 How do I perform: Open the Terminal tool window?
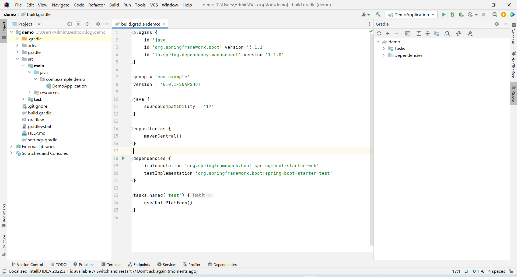pyautogui.click(x=111, y=265)
